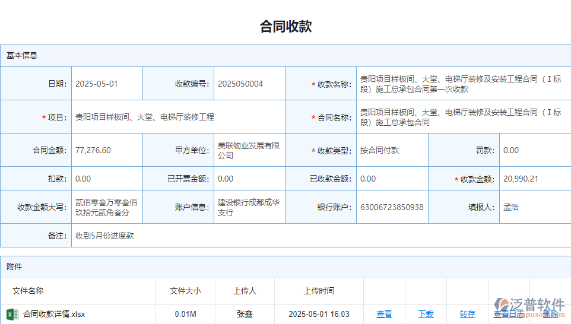Click the 日期 field showing 2025-05-01
Screen dimensions: 571x324
107,84
